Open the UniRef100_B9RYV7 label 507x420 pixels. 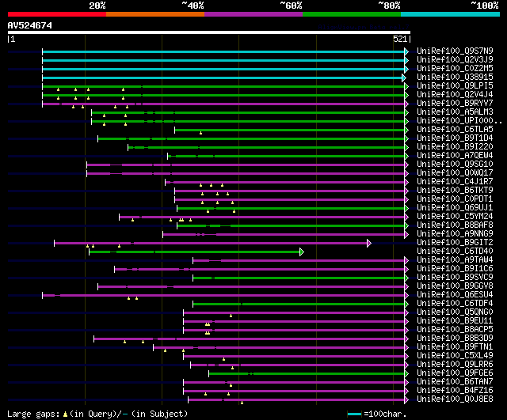[455, 104]
